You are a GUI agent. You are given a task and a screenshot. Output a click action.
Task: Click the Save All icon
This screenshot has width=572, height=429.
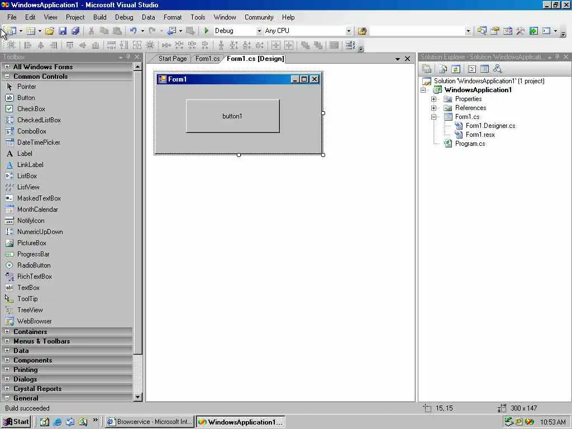tap(75, 31)
